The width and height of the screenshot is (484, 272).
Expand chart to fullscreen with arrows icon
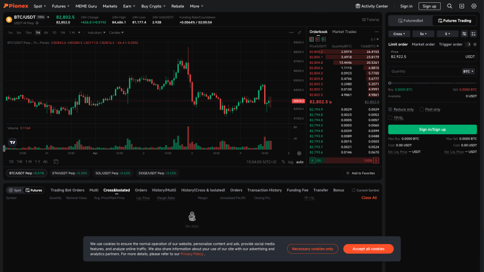(x=299, y=32)
